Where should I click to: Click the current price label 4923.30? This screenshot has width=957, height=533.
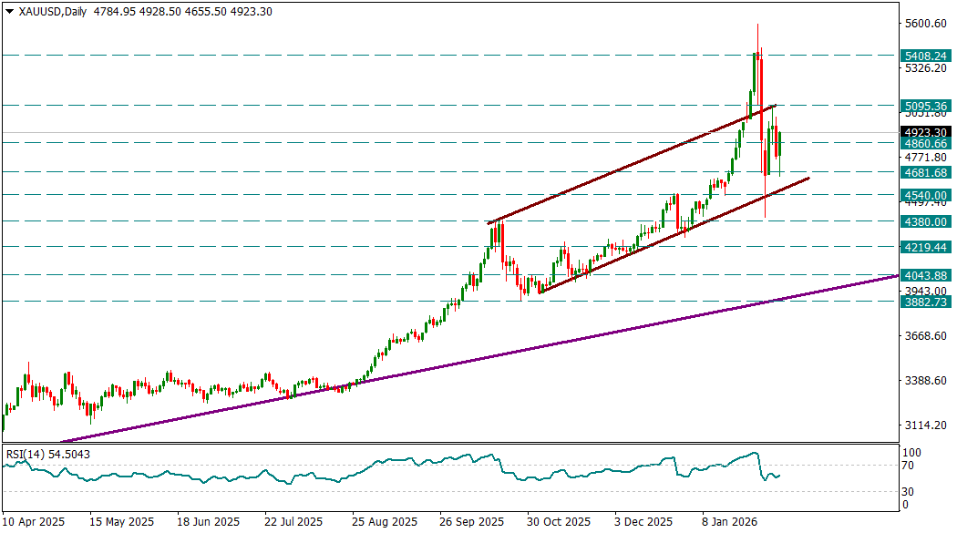(x=924, y=132)
